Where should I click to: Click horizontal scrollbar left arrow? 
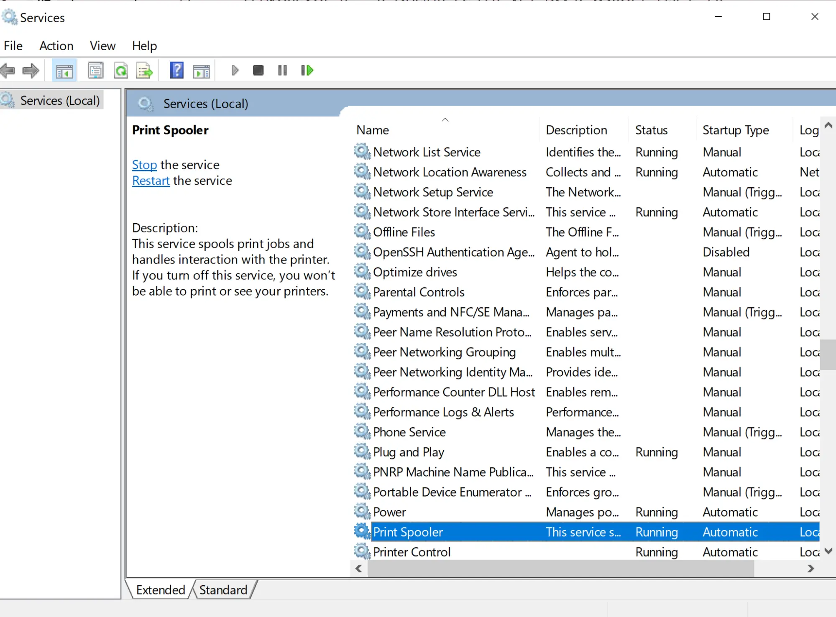[x=358, y=569]
